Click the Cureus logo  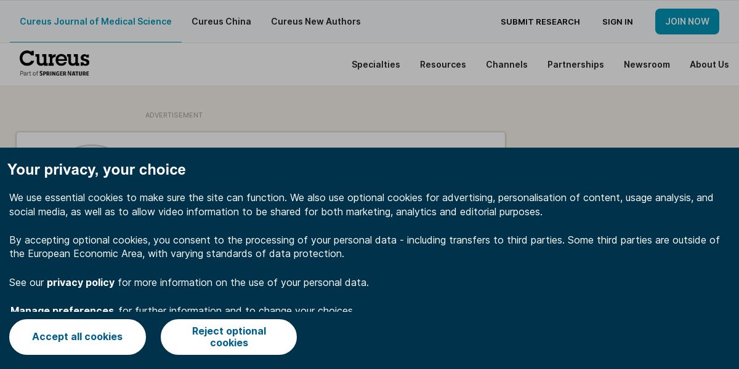coord(54,58)
